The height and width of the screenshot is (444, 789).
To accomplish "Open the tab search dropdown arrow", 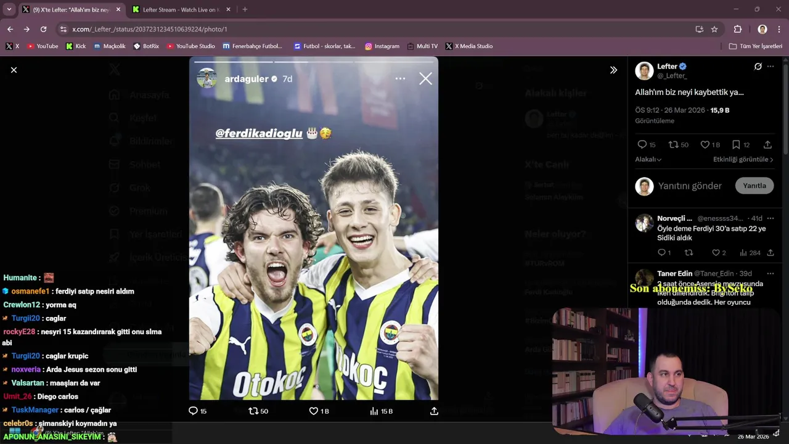I will click(9, 10).
